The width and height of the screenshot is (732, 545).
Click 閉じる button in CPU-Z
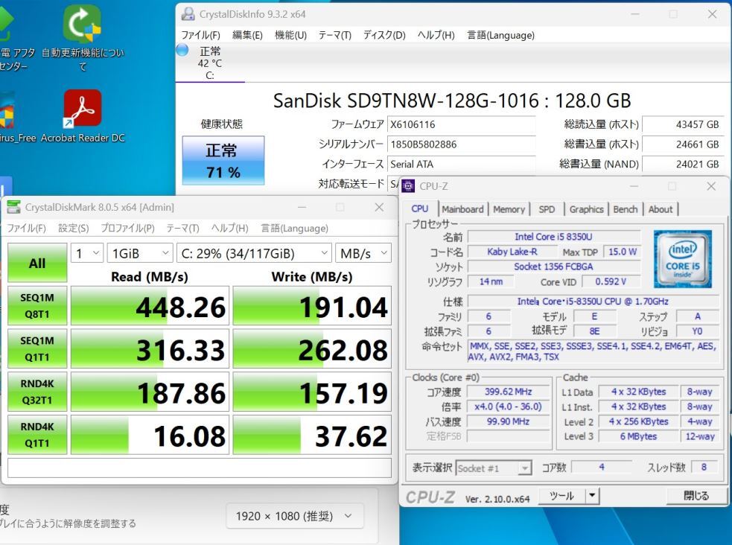696,496
